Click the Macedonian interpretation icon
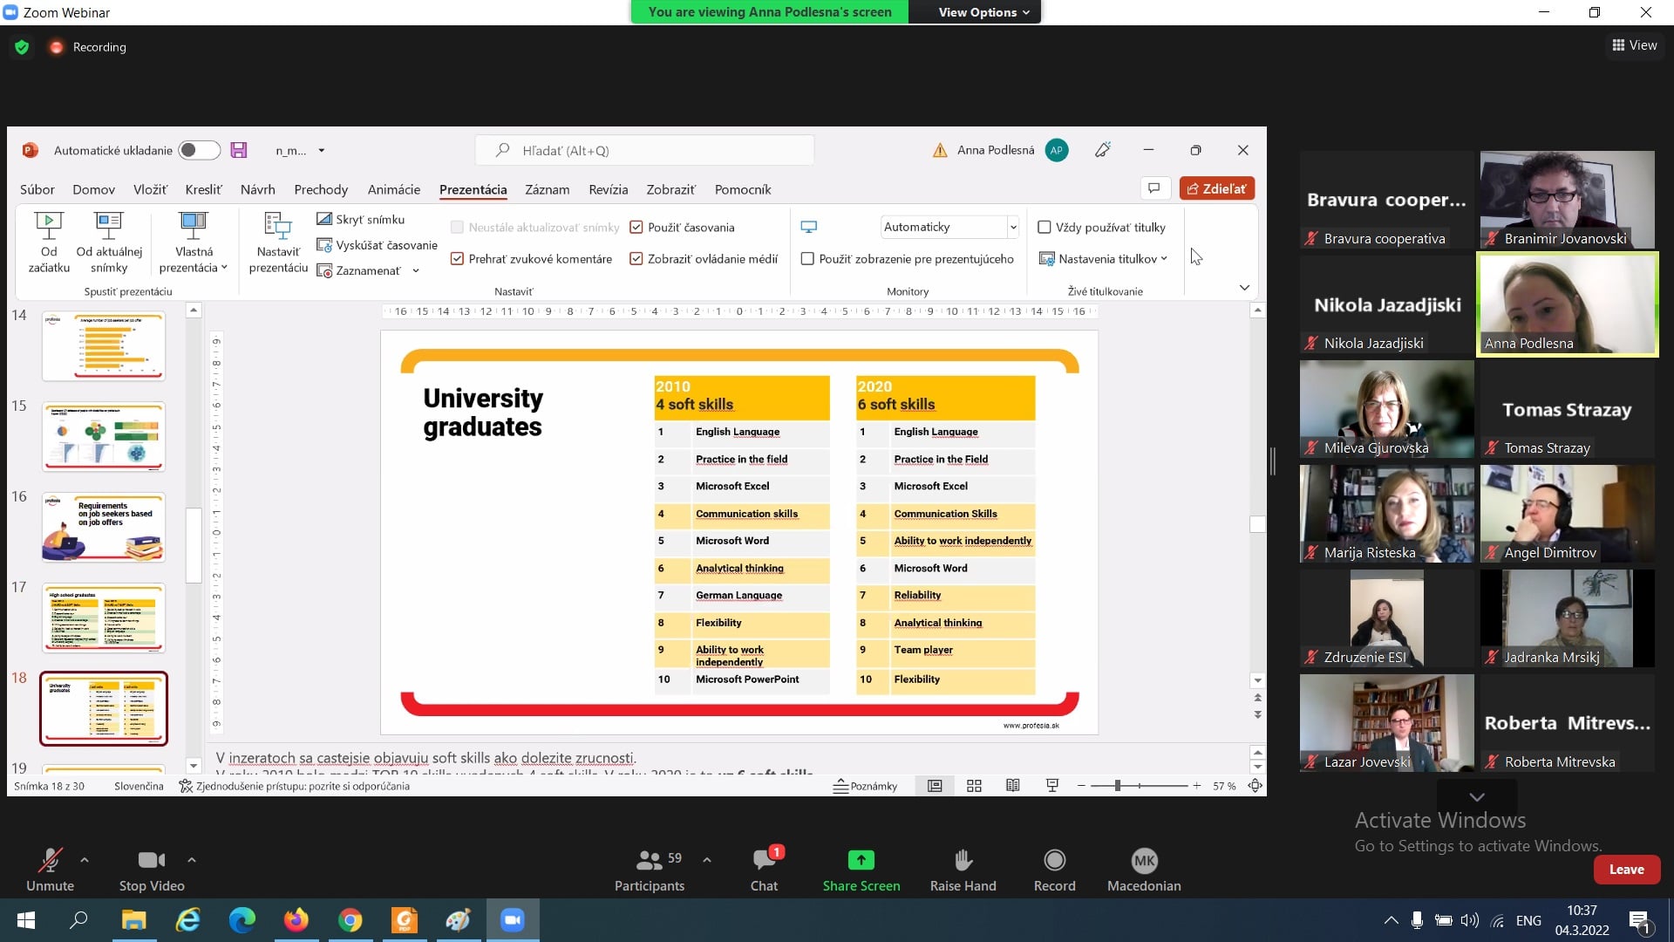Image resolution: width=1674 pixels, height=942 pixels. click(x=1143, y=860)
